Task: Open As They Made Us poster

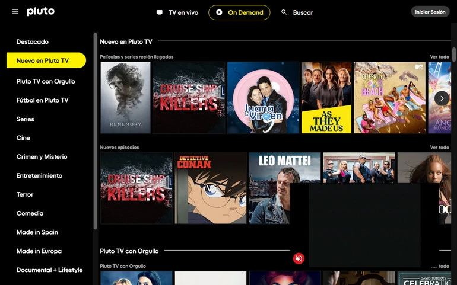Action: coord(326,98)
